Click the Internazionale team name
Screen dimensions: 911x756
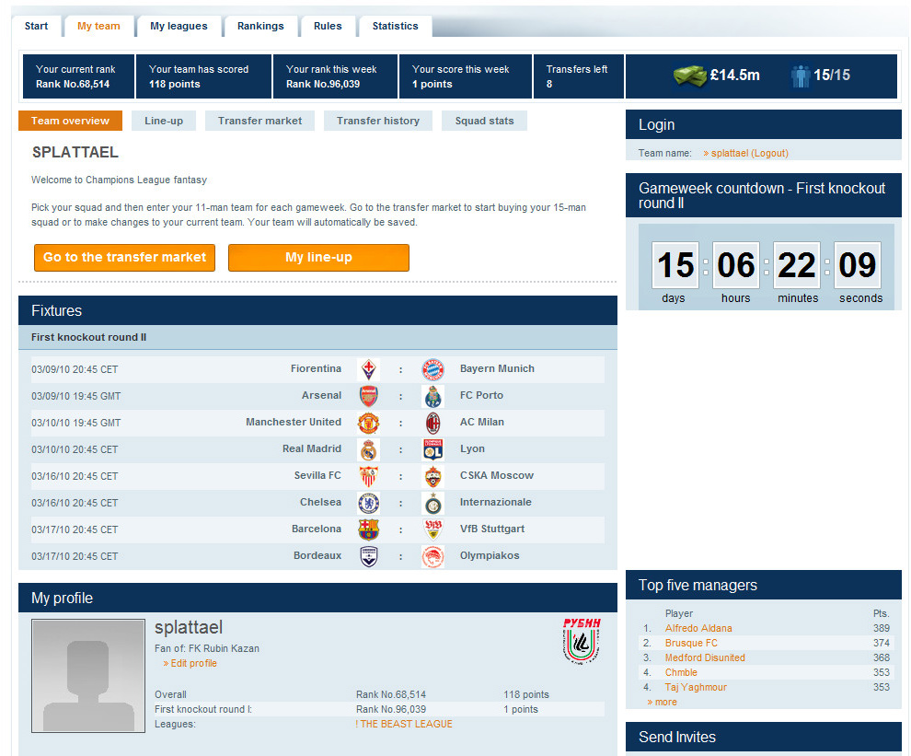click(496, 503)
